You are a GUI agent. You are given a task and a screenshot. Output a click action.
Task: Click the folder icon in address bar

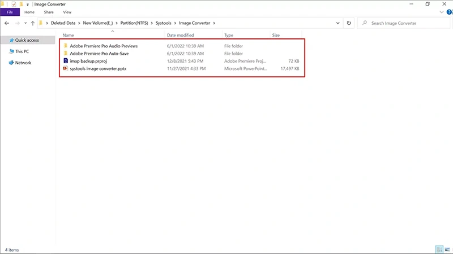[41, 23]
